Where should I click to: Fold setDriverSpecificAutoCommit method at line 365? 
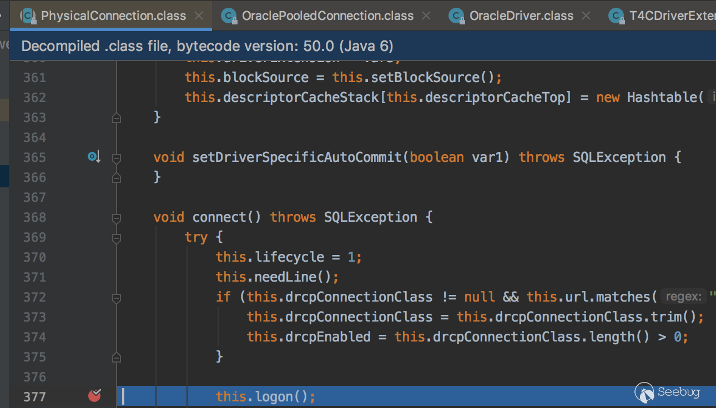coord(117,158)
